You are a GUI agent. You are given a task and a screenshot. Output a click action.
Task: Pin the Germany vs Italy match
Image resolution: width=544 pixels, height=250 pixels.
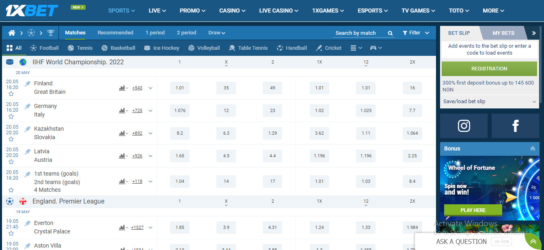coord(28,106)
